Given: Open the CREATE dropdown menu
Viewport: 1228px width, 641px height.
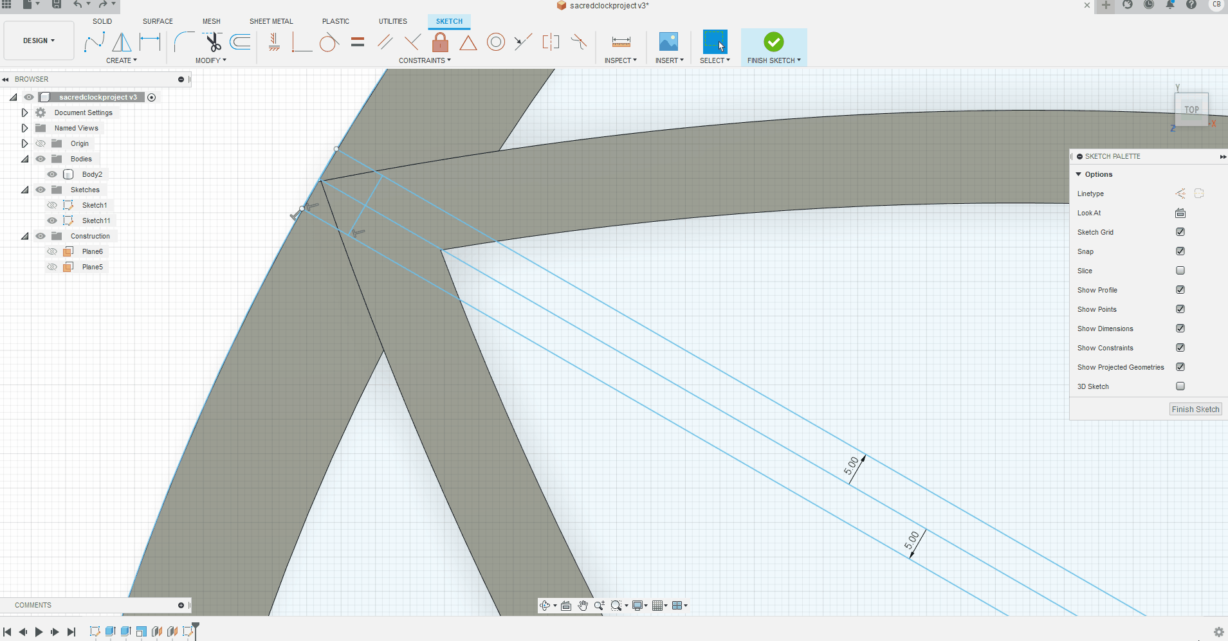Looking at the screenshot, I should (122, 60).
